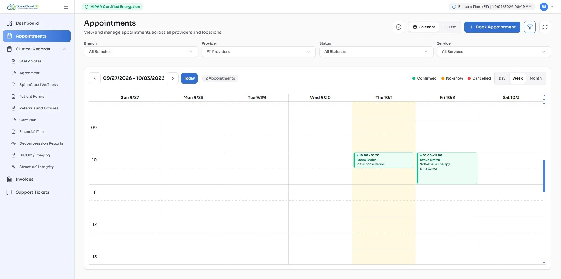Open SOAP Notes in sidebar
Viewport: 561px width, 279px height.
coord(39,61)
